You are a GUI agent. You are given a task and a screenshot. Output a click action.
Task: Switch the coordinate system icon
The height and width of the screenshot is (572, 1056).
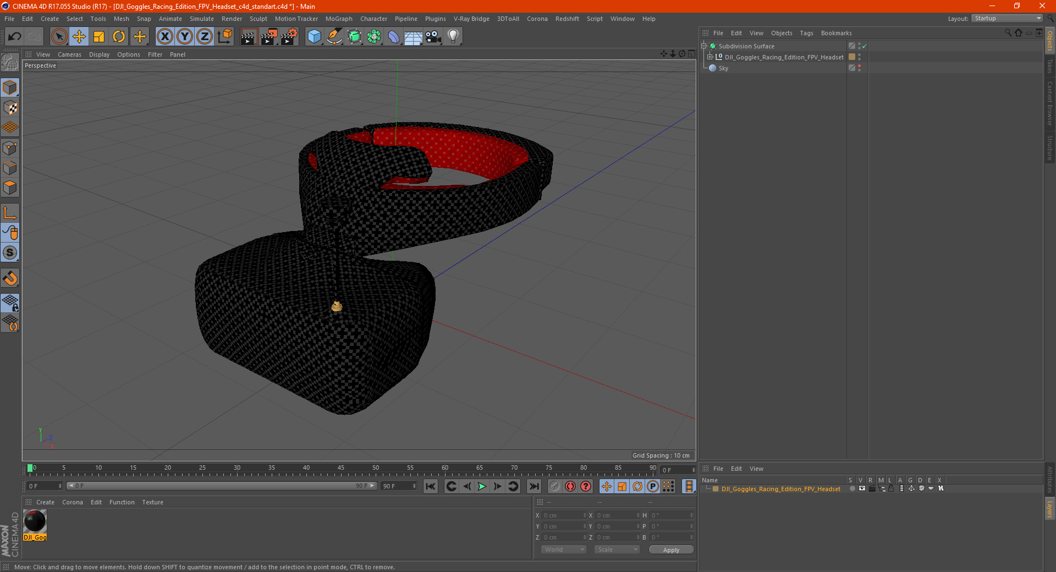[x=224, y=37]
